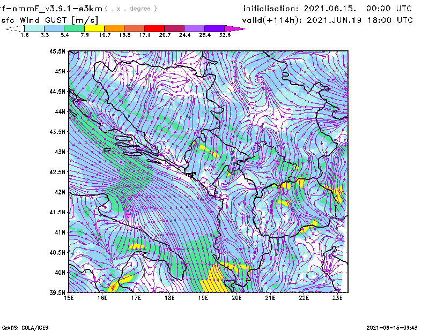
Task: Click the 22E longitude label
Action: pos(304,298)
